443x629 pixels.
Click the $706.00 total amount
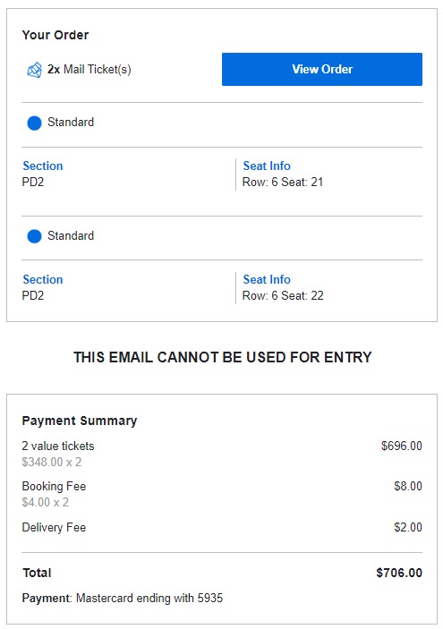pos(399,573)
